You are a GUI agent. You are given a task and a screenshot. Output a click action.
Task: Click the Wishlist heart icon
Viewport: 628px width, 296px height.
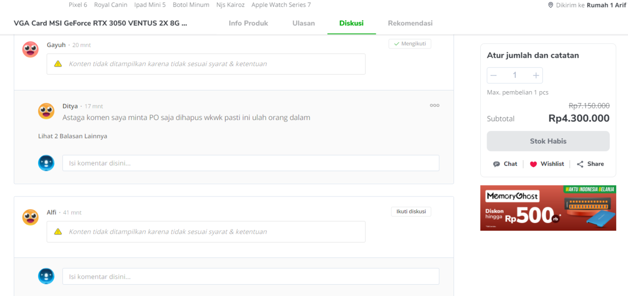coord(533,164)
